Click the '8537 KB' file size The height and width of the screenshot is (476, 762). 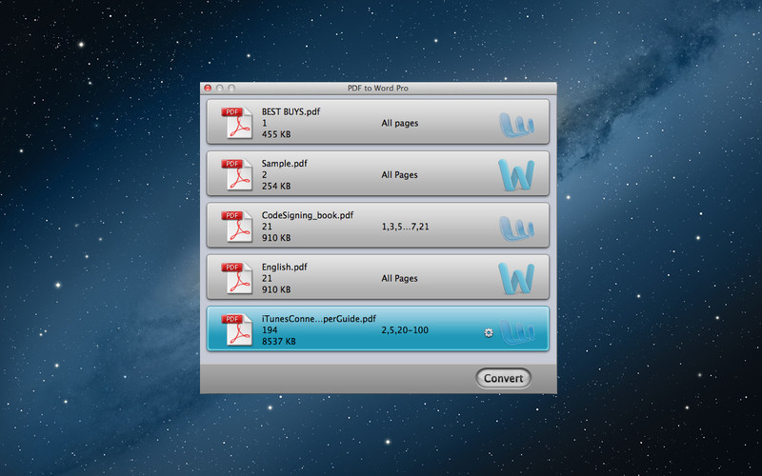click(x=278, y=342)
